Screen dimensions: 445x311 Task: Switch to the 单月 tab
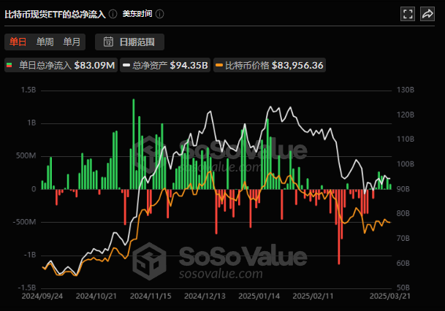tap(72, 42)
